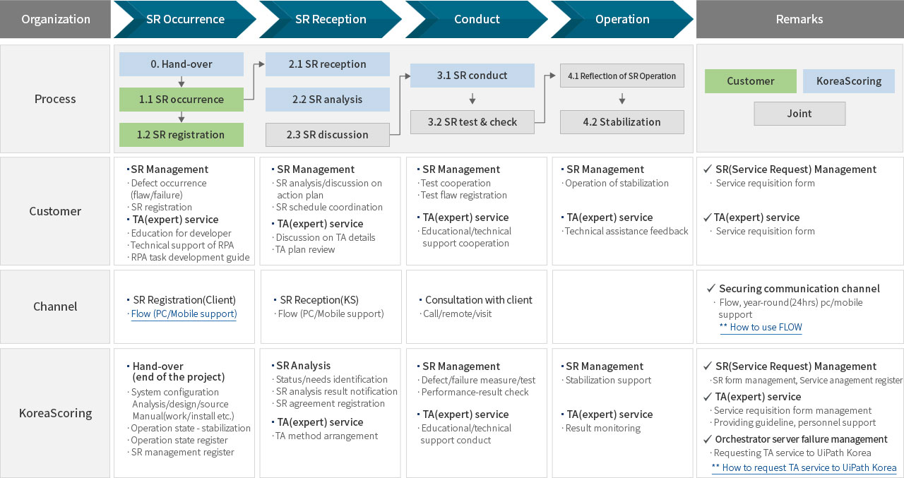Click the green Customer legend swatch
Viewport: 904px width, 478px height.
click(x=750, y=81)
